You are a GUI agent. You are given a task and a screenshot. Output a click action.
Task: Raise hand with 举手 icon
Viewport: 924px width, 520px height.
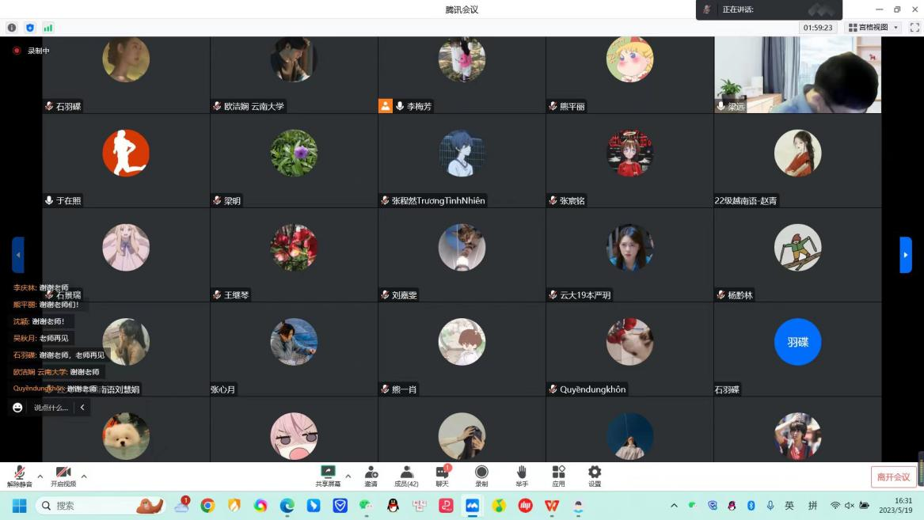click(x=521, y=476)
